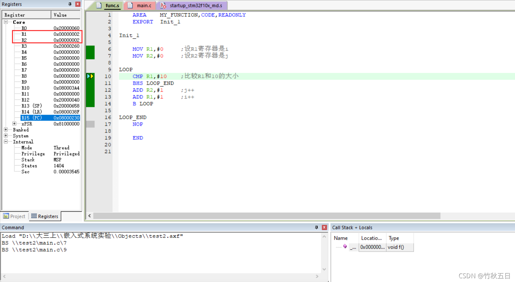Screen dimensions: 515x282
Task: Click the current execution arrow at line 10
Action: click(x=90, y=76)
